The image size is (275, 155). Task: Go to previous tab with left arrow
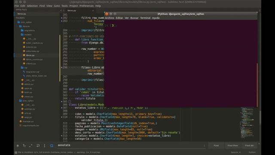tap(61, 10)
